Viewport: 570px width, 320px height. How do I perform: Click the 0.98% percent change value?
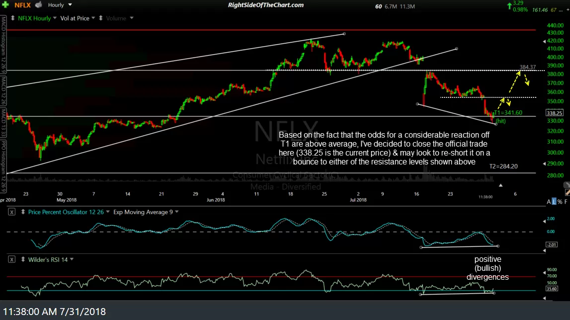click(x=520, y=9)
